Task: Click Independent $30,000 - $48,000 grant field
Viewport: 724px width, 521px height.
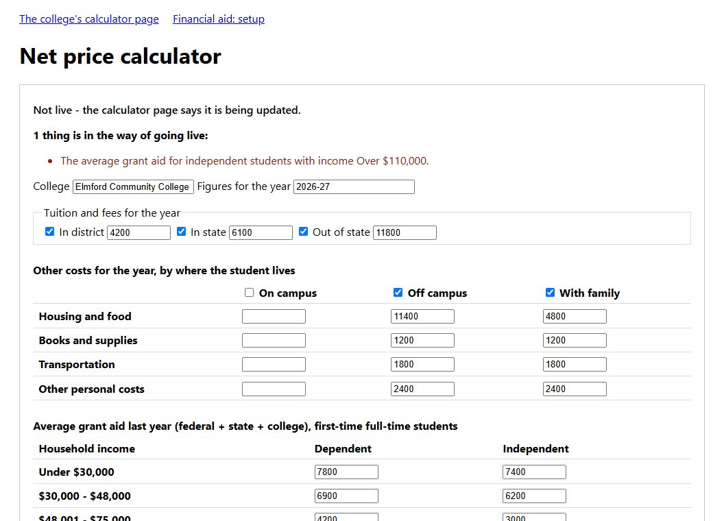Action: [534, 496]
